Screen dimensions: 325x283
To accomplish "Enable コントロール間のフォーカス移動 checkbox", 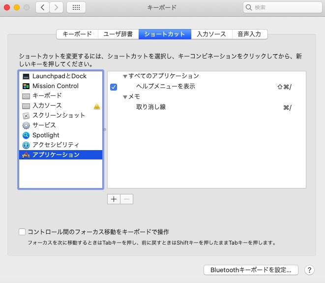I will [x=22, y=232].
